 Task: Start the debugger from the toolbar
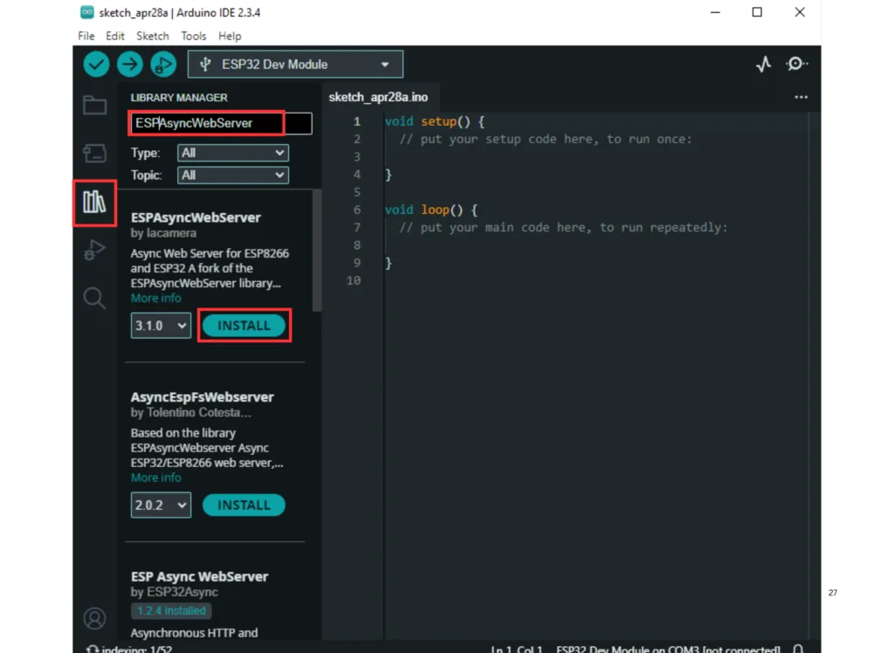[163, 64]
